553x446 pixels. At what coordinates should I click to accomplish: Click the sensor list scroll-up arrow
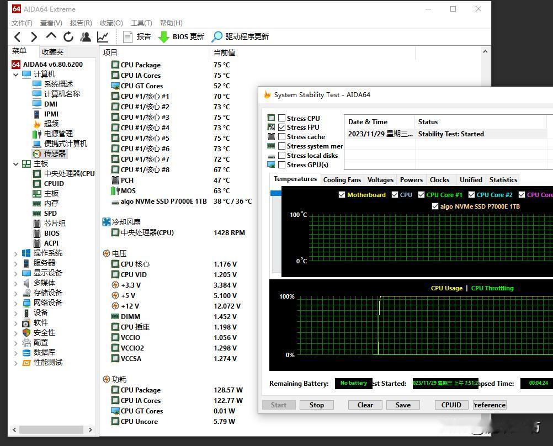pyautogui.click(x=485, y=51)
